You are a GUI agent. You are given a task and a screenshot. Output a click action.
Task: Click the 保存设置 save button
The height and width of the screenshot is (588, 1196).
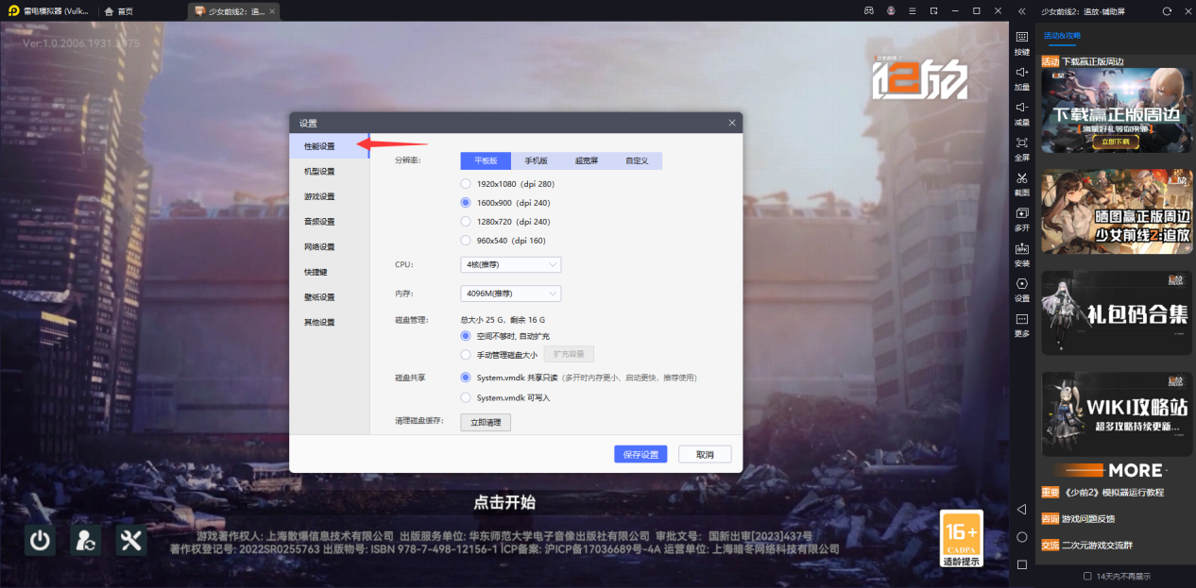pos(641,454)
